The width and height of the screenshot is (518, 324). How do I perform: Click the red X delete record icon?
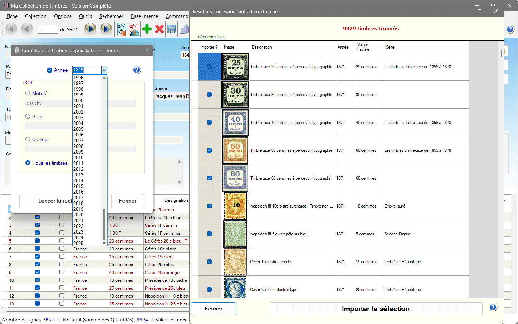coord(160,29)
